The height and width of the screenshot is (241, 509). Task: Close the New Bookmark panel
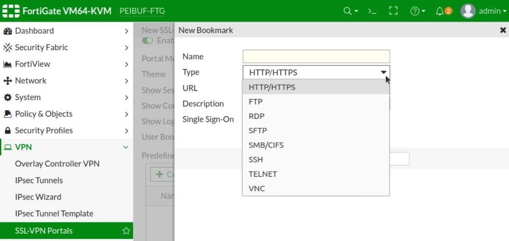503,30
